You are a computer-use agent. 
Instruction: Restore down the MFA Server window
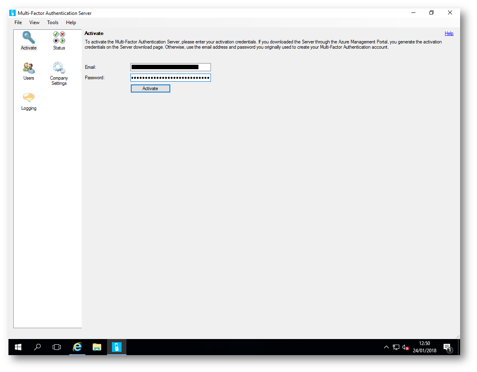432,13
